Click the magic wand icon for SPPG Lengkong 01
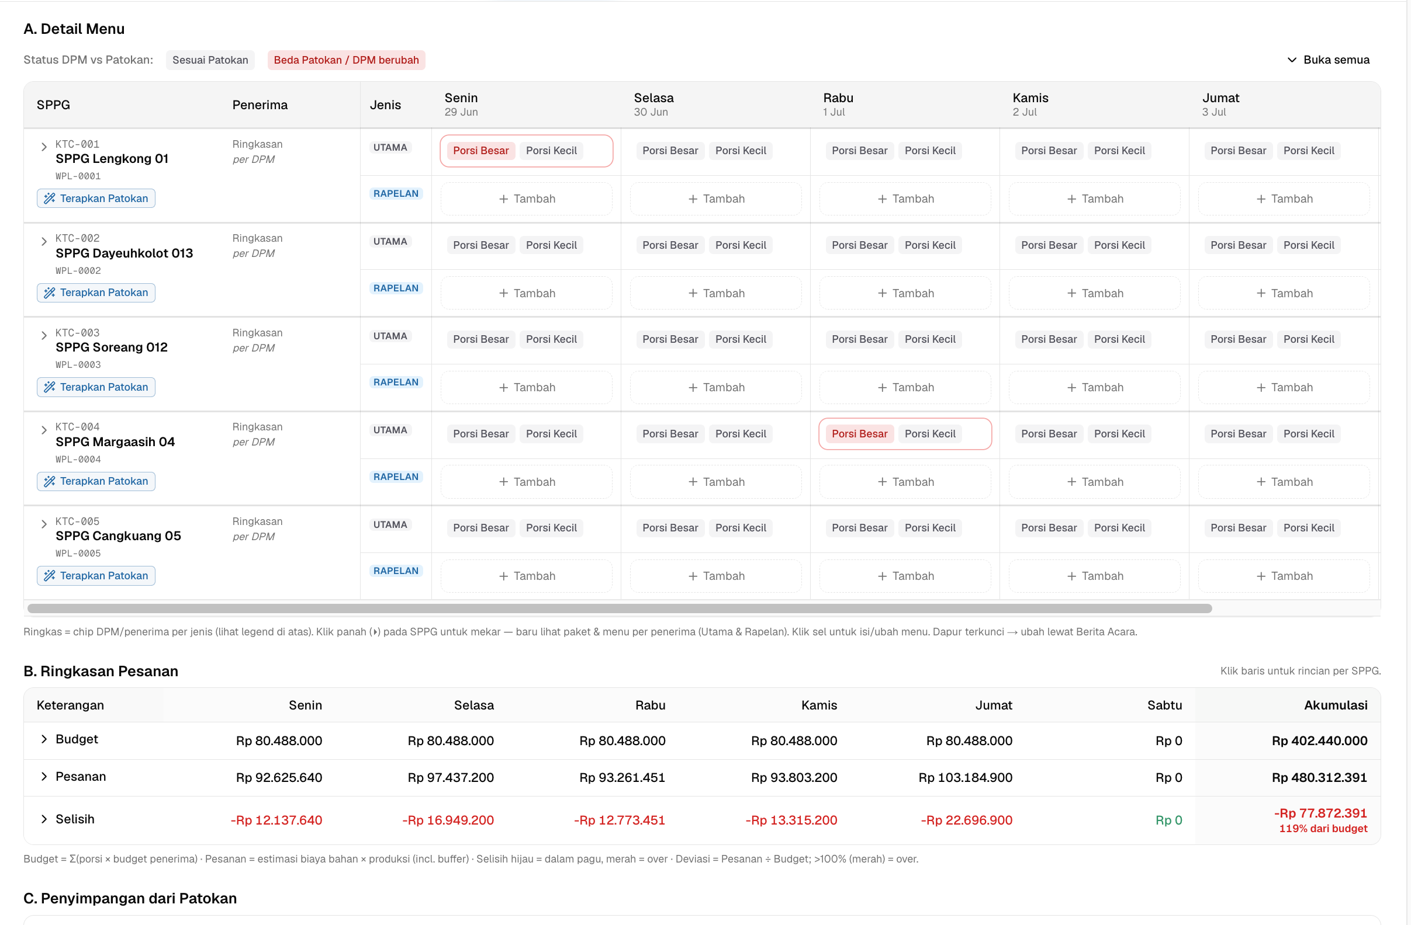Screen dimensions: 1411x925 click(49, 199)
